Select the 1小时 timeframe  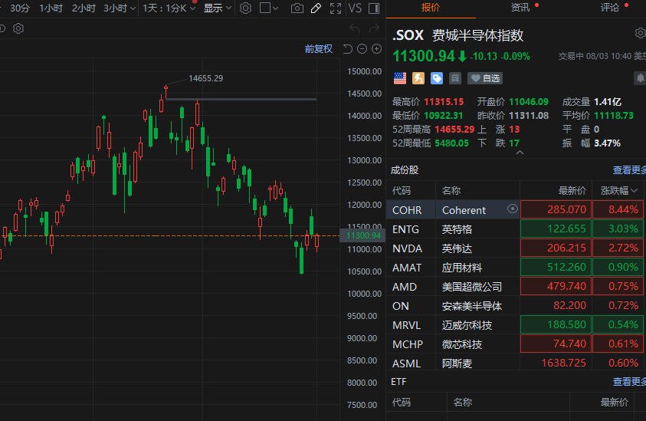[51, 8]
